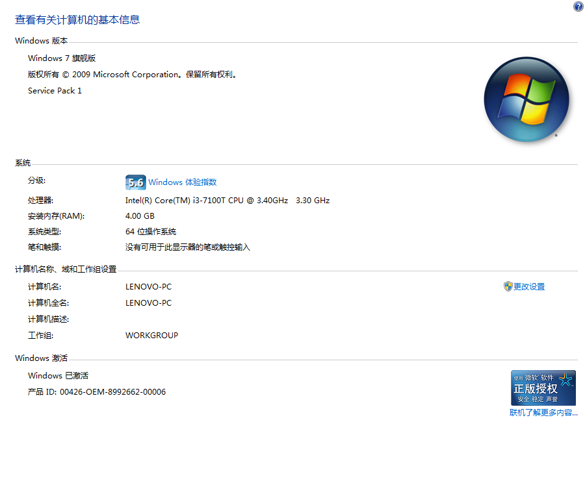
Task: Click the 产品 ID 00426-OEM-8992662-00006 line
Action: pos(97,392)
